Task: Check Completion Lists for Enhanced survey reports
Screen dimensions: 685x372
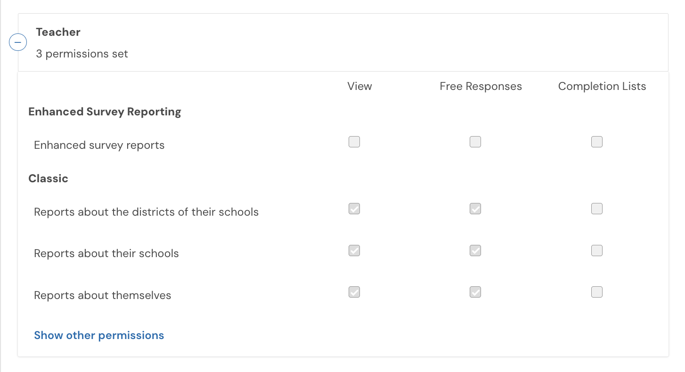Action: 597,142
